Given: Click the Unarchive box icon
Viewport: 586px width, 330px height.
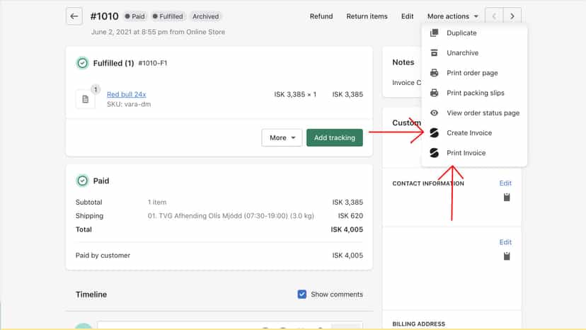Looking at the screenshot, I should (x=435, y=52).
